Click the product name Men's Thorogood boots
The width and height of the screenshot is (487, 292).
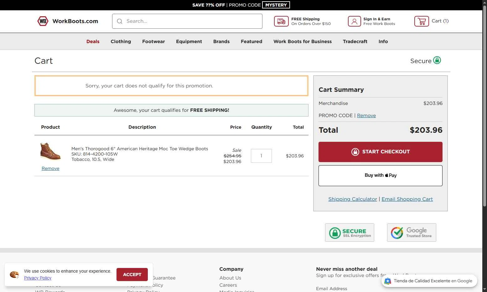point(140,149)
